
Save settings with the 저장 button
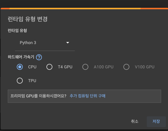(156, 121)
